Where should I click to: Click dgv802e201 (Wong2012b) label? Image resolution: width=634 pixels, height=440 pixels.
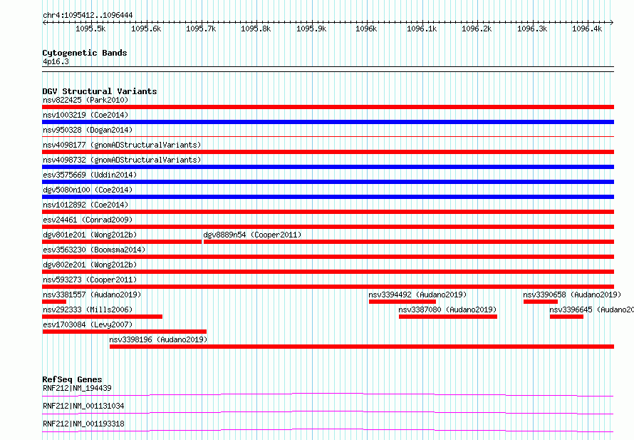click(90, 265)
